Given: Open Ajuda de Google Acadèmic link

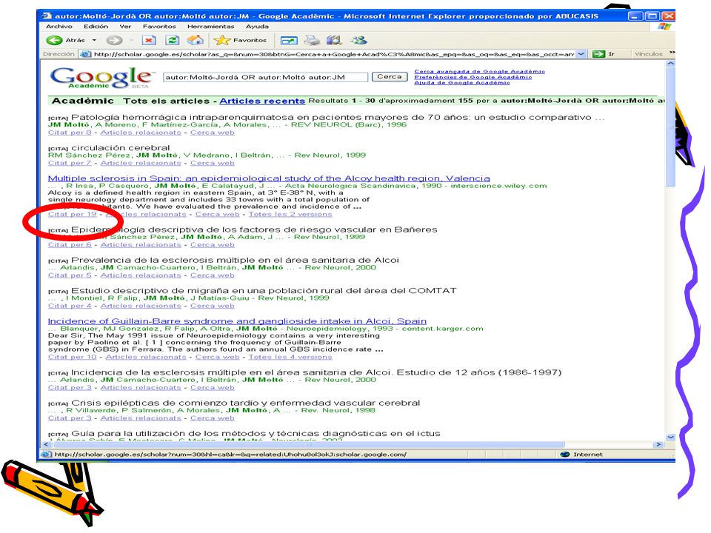Looking at the screenshot, I should [x=462, y=82].
